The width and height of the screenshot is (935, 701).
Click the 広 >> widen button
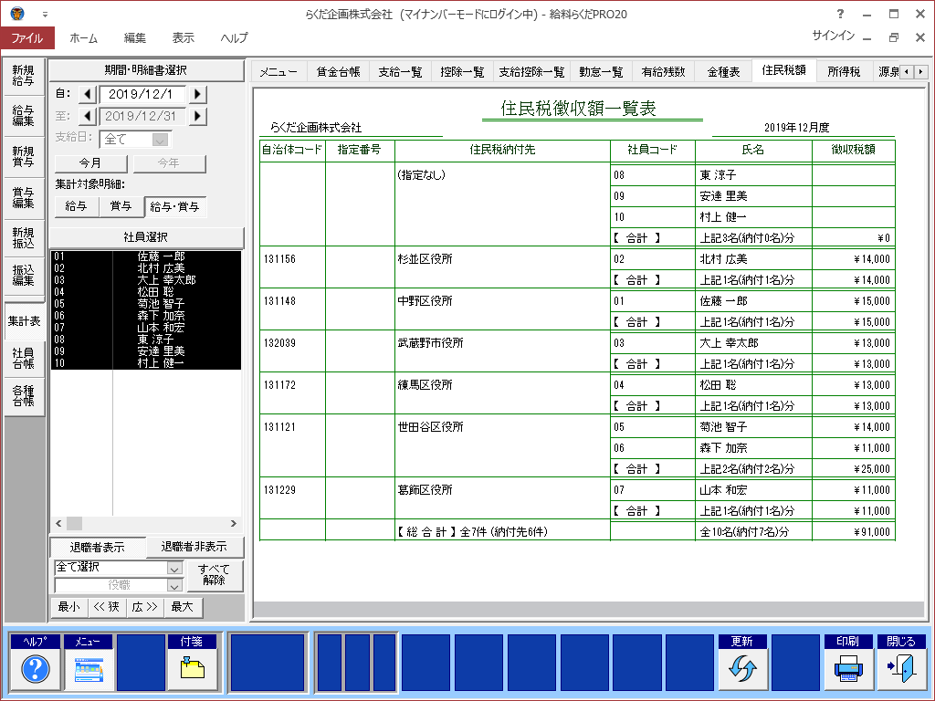pyautogui.click(x=144, y=607)
